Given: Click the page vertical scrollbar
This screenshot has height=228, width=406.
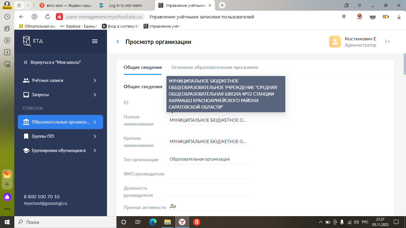Looking at the screenshot, I should [x=404, y=64].
